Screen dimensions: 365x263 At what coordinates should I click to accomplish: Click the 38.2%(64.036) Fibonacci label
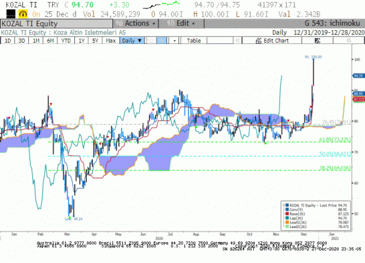(335, 168)
